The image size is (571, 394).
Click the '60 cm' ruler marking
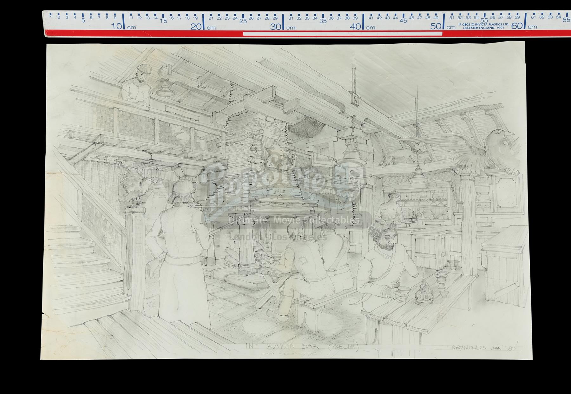click(524, 27)
